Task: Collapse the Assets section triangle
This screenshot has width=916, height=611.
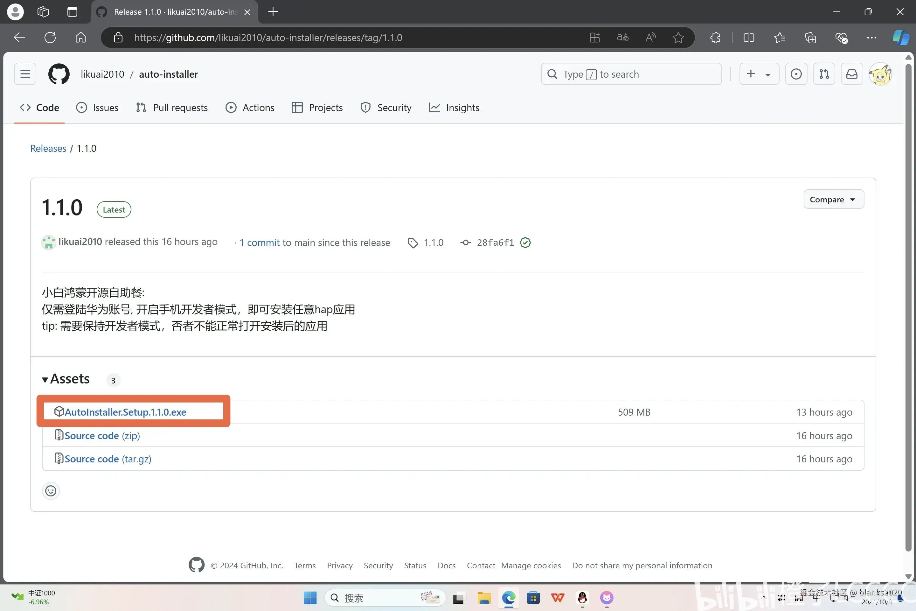Action: click(x=45, y=380)
